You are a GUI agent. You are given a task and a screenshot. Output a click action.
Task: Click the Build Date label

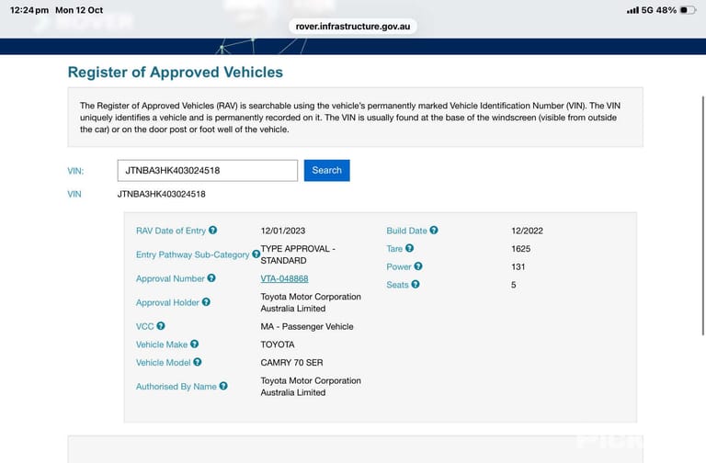click(x=406, y=231)
